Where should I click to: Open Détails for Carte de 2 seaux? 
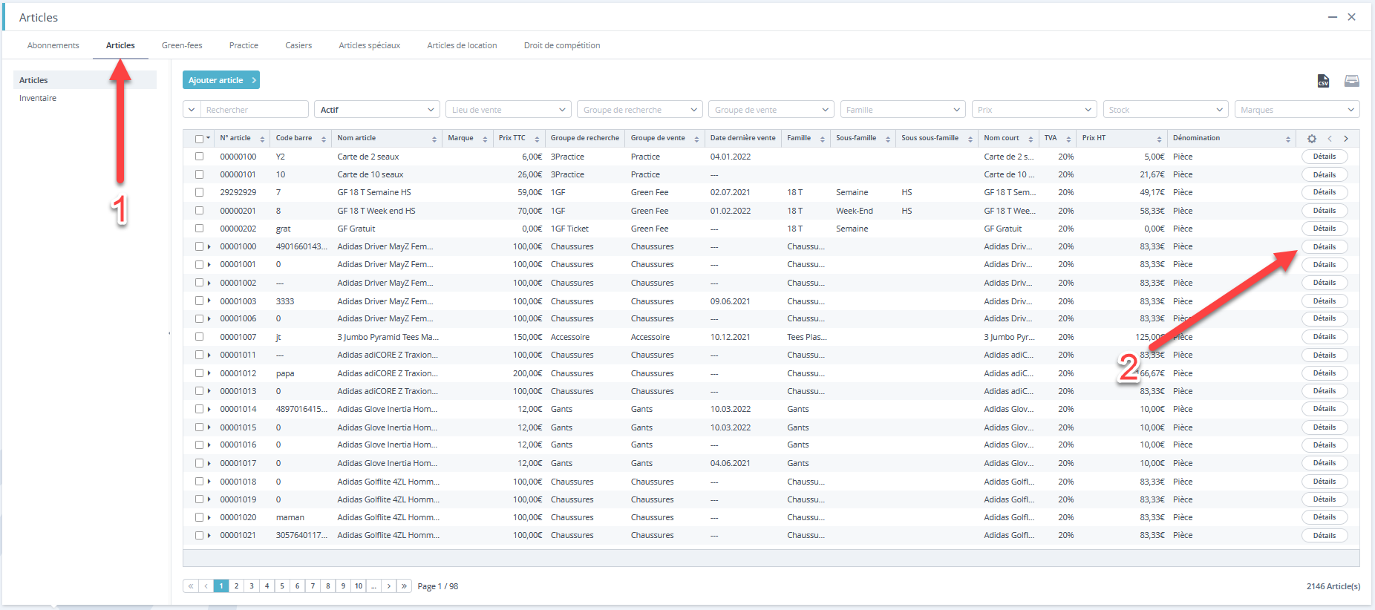[x=1325, y=157]
